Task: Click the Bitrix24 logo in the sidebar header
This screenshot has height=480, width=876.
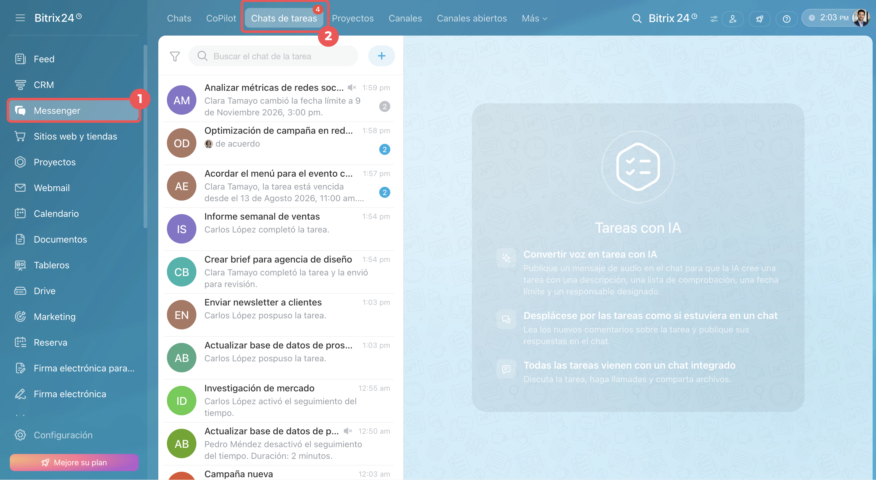Action: pyautogui.click(x=58, y=18)
